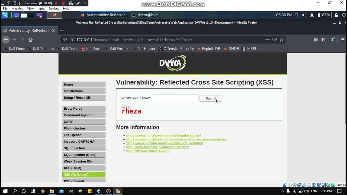
Task: Open the Bandicam hamburger menu
Action: point(3,3)
